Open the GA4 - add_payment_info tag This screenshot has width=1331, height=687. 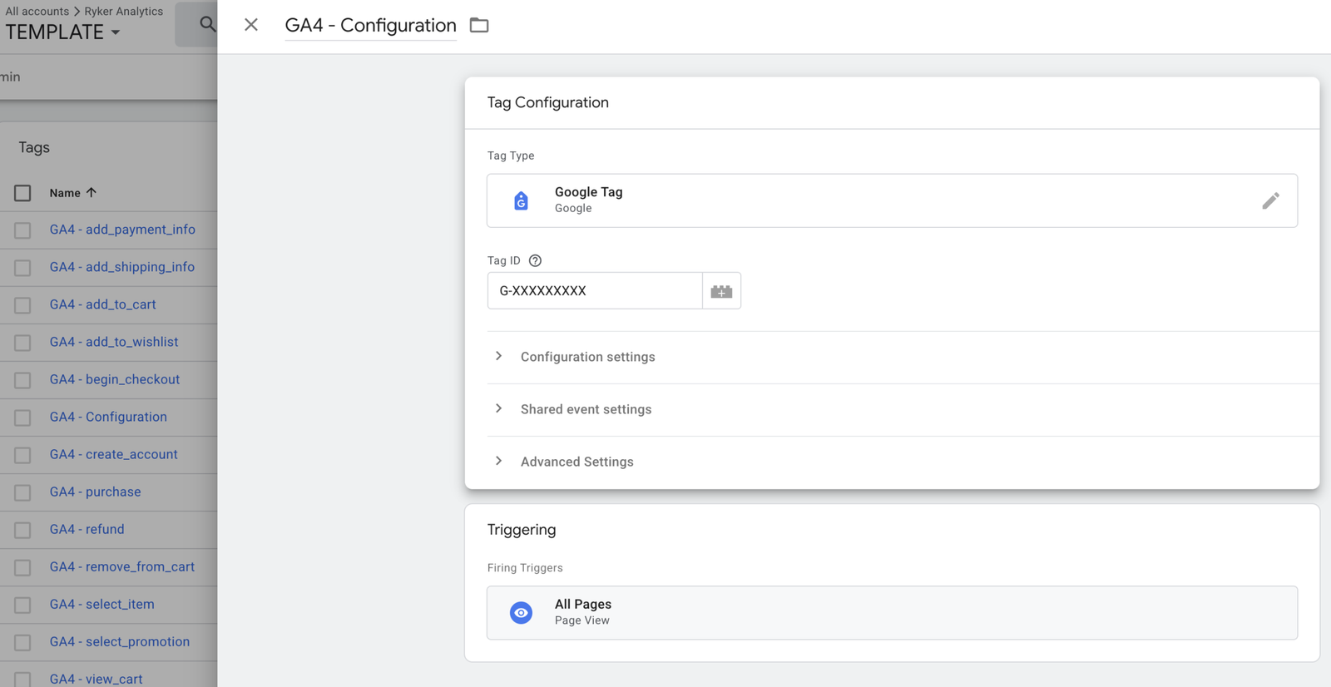click(122, 230)
